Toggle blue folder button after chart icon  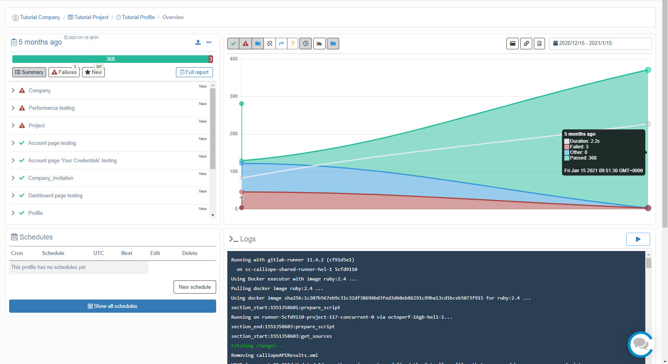point(333,43)
